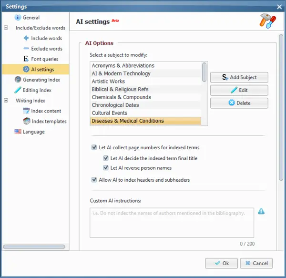
Task: Open the Index templates settings page
Action: pos(49,121)
